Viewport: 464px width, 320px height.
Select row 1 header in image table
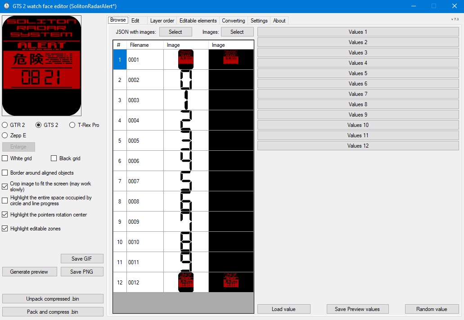pyautogui.click(x=120, y=59)
